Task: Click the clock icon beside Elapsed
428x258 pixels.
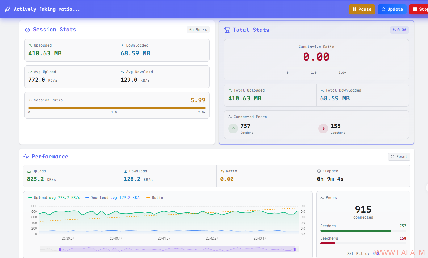Action: [319, 171]
